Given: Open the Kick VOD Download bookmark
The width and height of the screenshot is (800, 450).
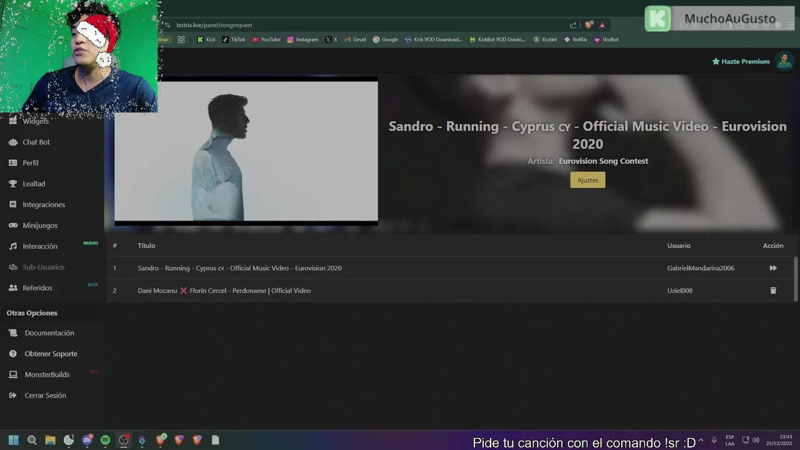Looking at the screenshot, I should point(434,39).
